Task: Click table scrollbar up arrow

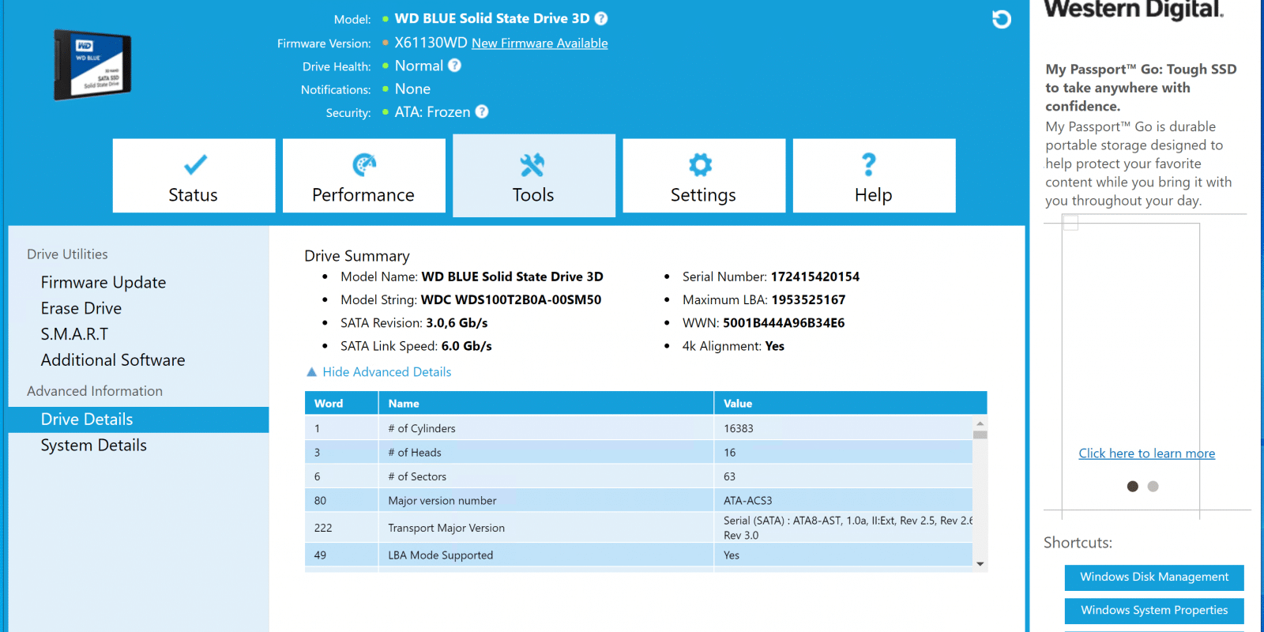Action: tap(980, 423)
